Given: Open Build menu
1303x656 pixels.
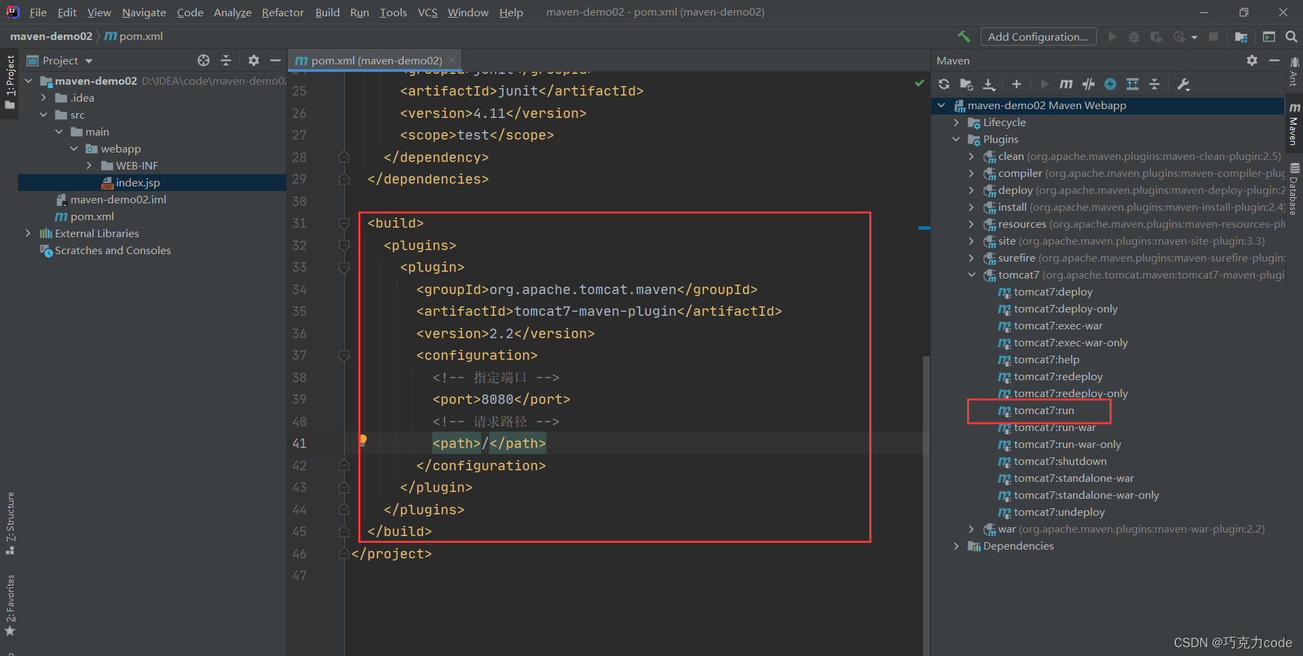Looking at the screenshot, I should [327, 12].
